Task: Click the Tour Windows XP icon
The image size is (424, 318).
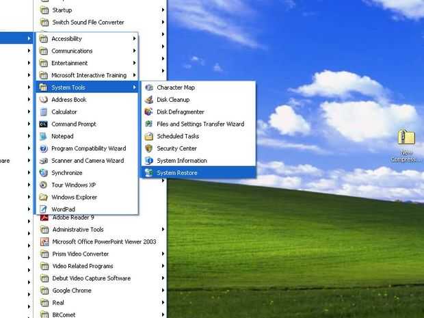Action: (44, 185)
